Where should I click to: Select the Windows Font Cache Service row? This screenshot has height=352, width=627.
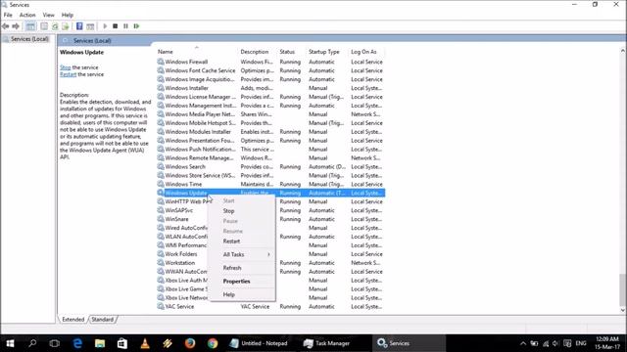point(270,70)
